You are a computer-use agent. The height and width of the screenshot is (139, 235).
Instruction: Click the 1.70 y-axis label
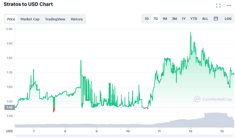[10, 72]
